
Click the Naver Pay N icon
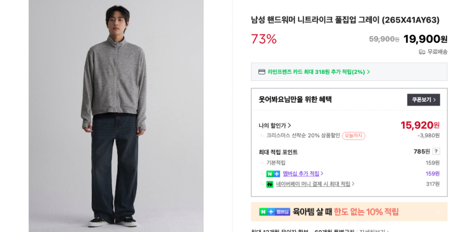click(270, 184)
